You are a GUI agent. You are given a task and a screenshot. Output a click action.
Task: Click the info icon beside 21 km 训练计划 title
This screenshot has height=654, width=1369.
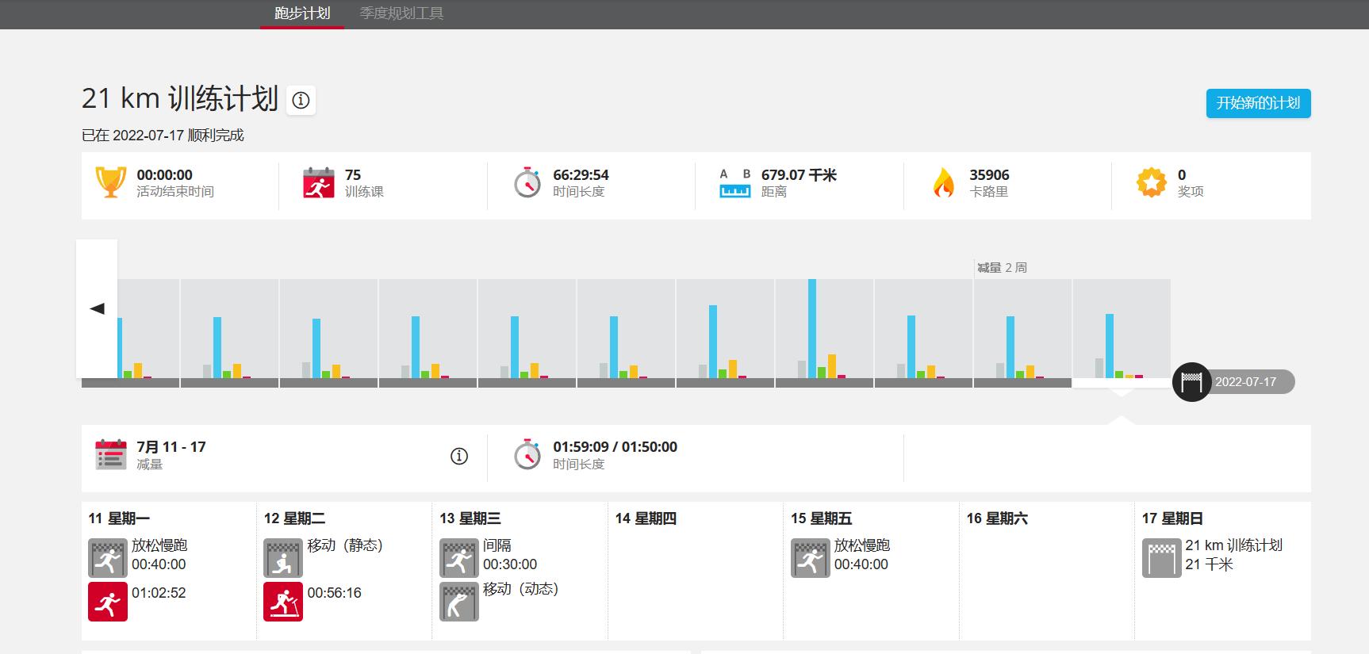point(301,101)
